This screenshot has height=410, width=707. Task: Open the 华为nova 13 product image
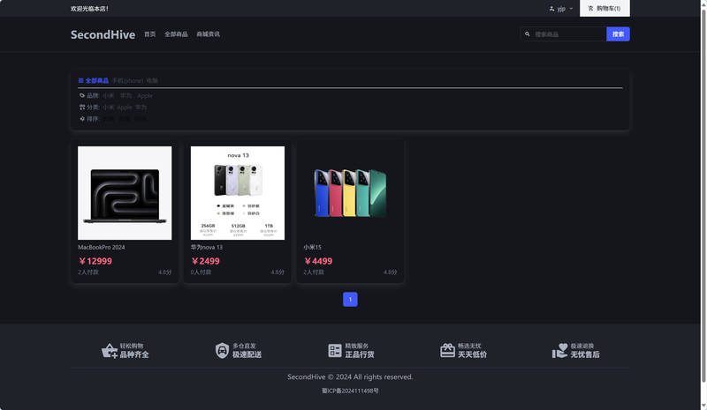(x=238, y=192)
